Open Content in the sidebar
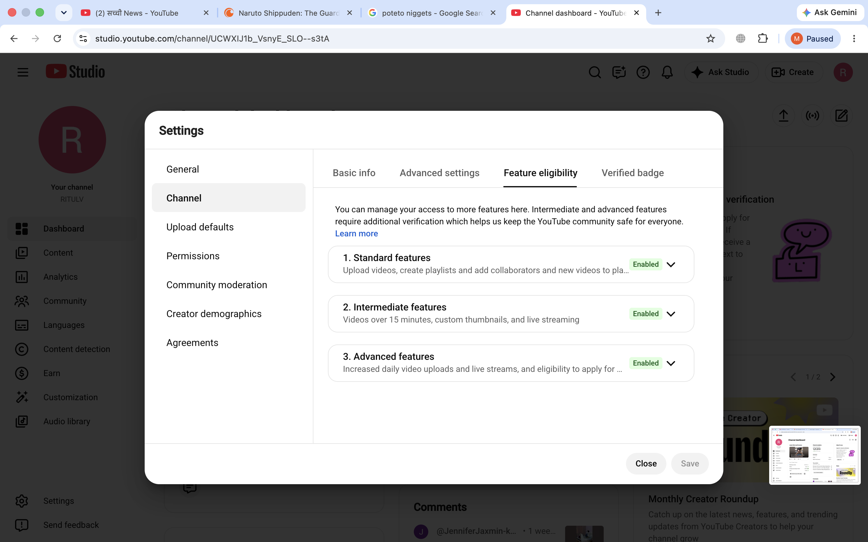Viewport: 868px width, 542px height. point(72,253)
